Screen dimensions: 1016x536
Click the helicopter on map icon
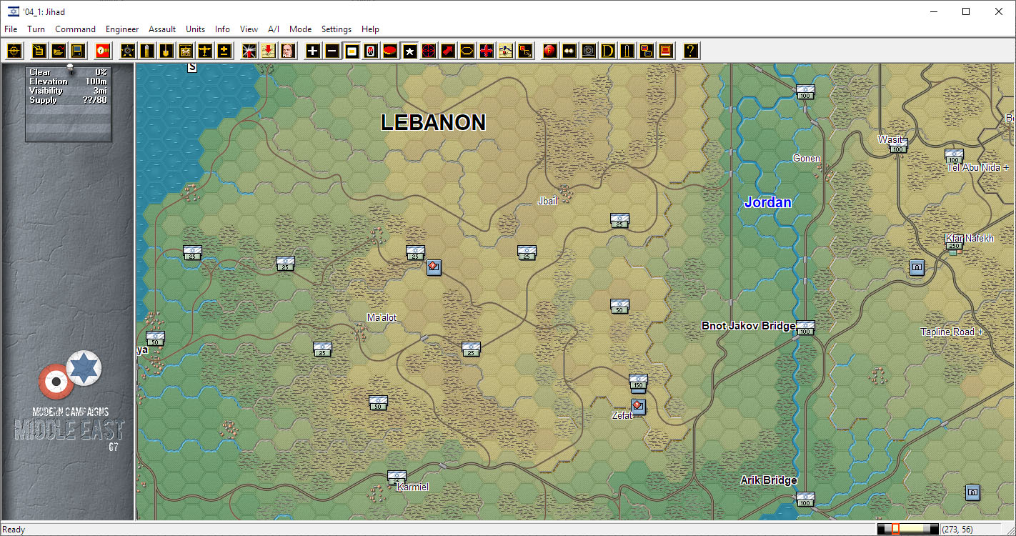[506, 51]
